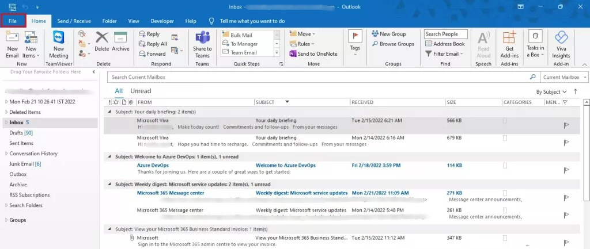
Task: Open the Junk options icon
Action: [84, 53]
